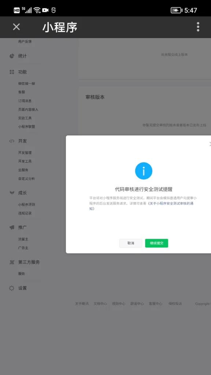Image resolution: width=211 pixels, height=375 pixels.
Task: Open 关于腾讯 footer link
Action: (x=82, y=304)
